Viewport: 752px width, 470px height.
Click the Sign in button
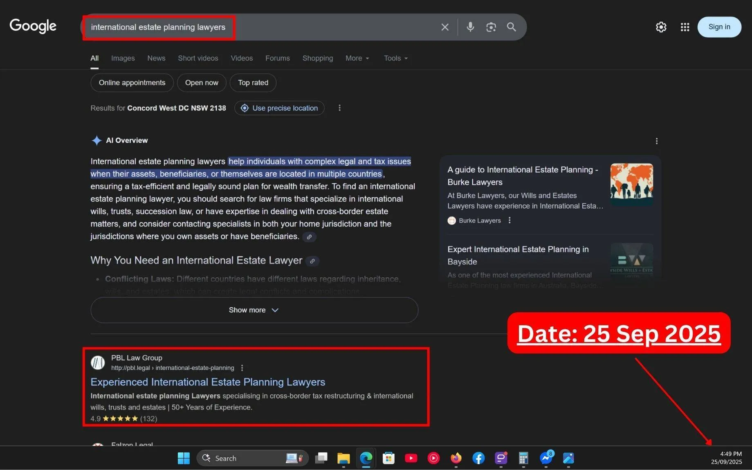click(x=719, y=27)
